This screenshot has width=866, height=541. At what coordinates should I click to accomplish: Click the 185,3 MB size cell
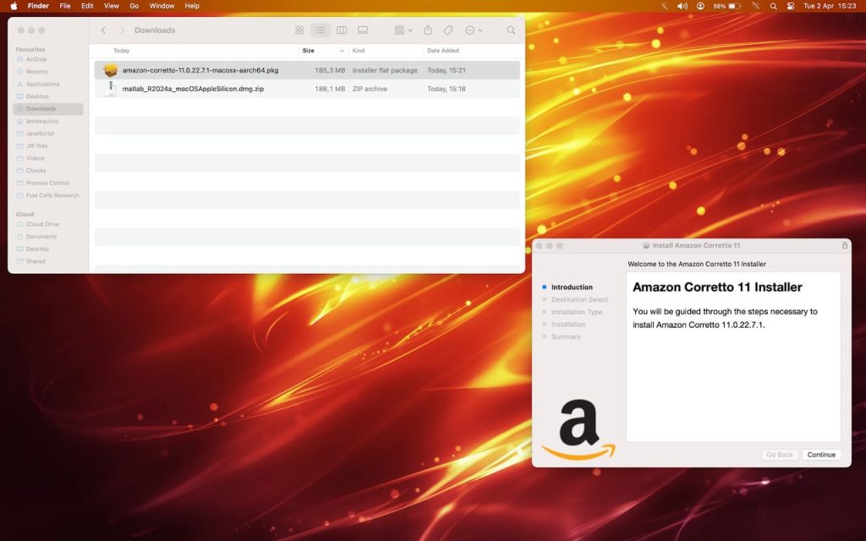click(330, 70)
